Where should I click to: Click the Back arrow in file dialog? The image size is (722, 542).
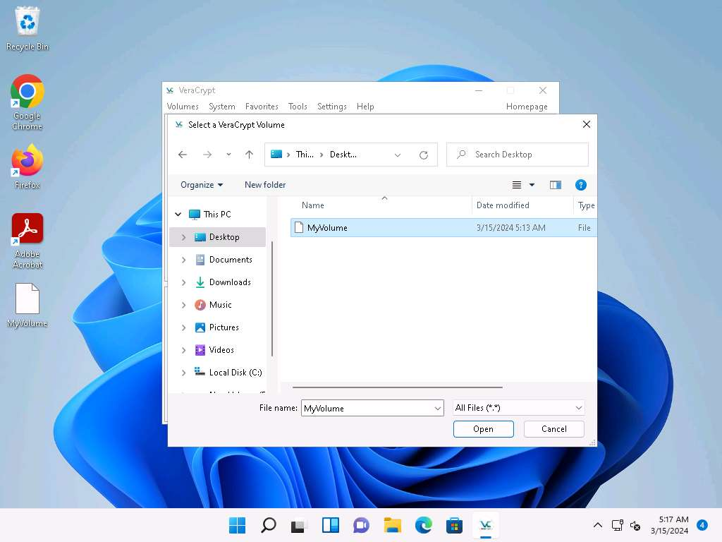pyautogui.click(x=183, y=155)
